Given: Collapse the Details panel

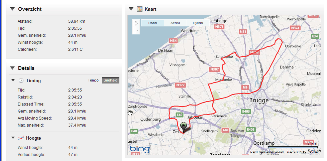Looking at the screenshot, I should (12, 68).
